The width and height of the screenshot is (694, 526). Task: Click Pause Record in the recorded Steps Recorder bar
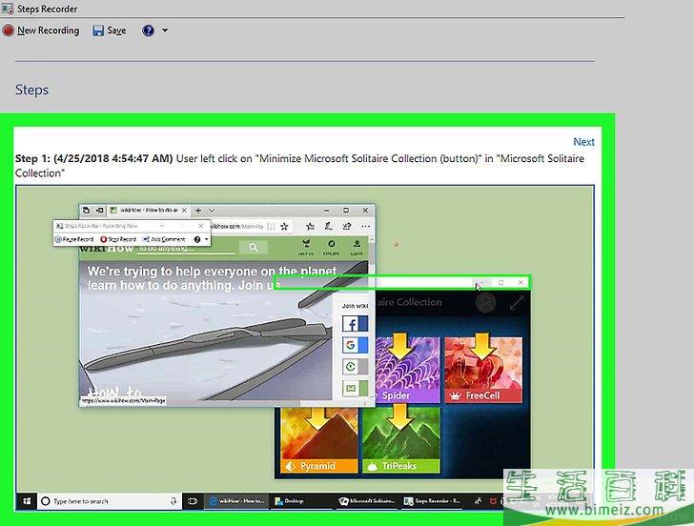(x=74, y=239)
